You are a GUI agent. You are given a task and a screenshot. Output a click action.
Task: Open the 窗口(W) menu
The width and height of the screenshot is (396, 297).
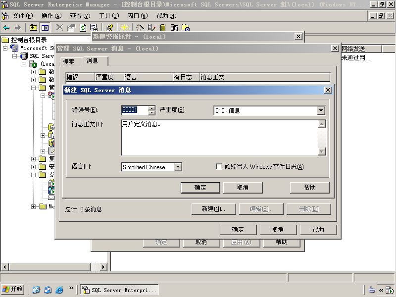[x=138, y=16]
